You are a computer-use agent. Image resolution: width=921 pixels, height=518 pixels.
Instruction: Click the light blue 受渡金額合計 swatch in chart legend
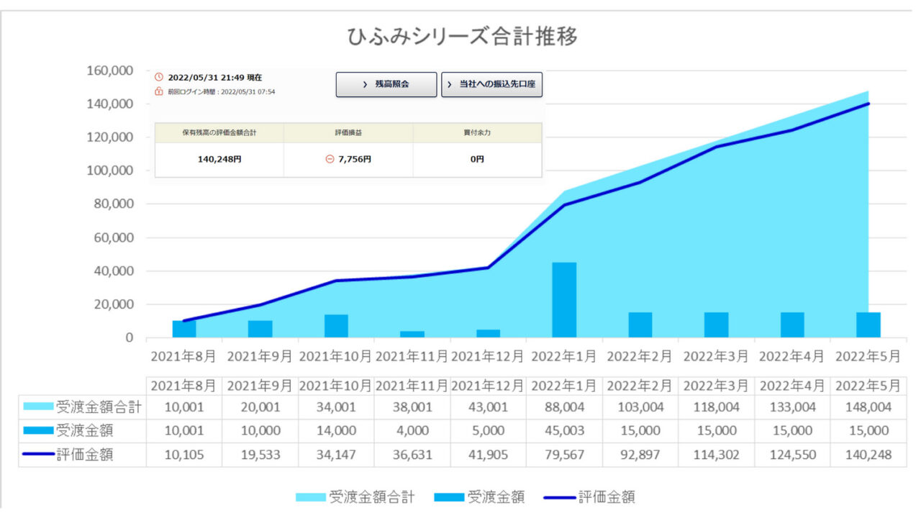click(x=311, y=497)
